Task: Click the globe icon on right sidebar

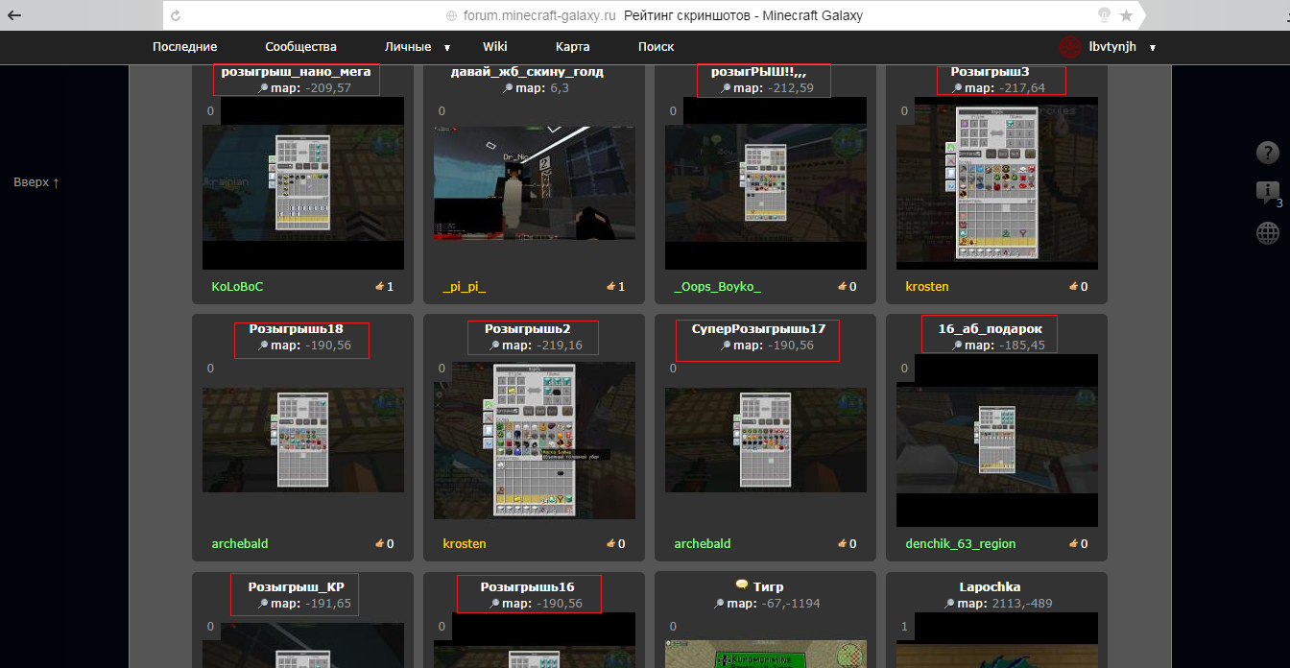Action: (1267, 232)
